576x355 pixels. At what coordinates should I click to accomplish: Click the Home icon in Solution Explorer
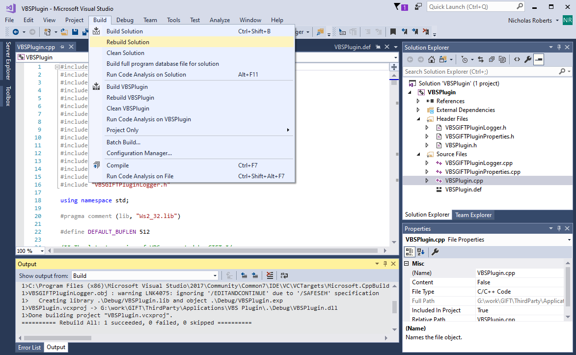tap(432, 59)
